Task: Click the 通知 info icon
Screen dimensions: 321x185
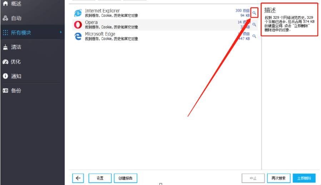Action: pos(5,76)
